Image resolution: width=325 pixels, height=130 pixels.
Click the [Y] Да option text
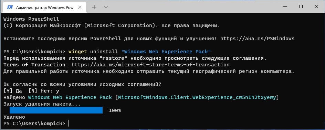[x=13, y=91]
